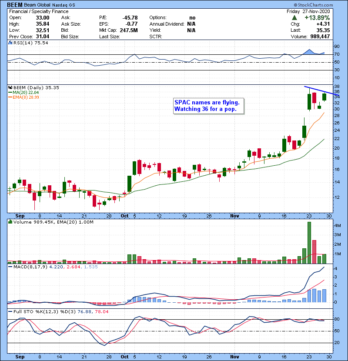This screenshot has height=361, width=348.
Task: Click the EPS value -0.77
Action: pyautogui.click(x=131, y=24)
